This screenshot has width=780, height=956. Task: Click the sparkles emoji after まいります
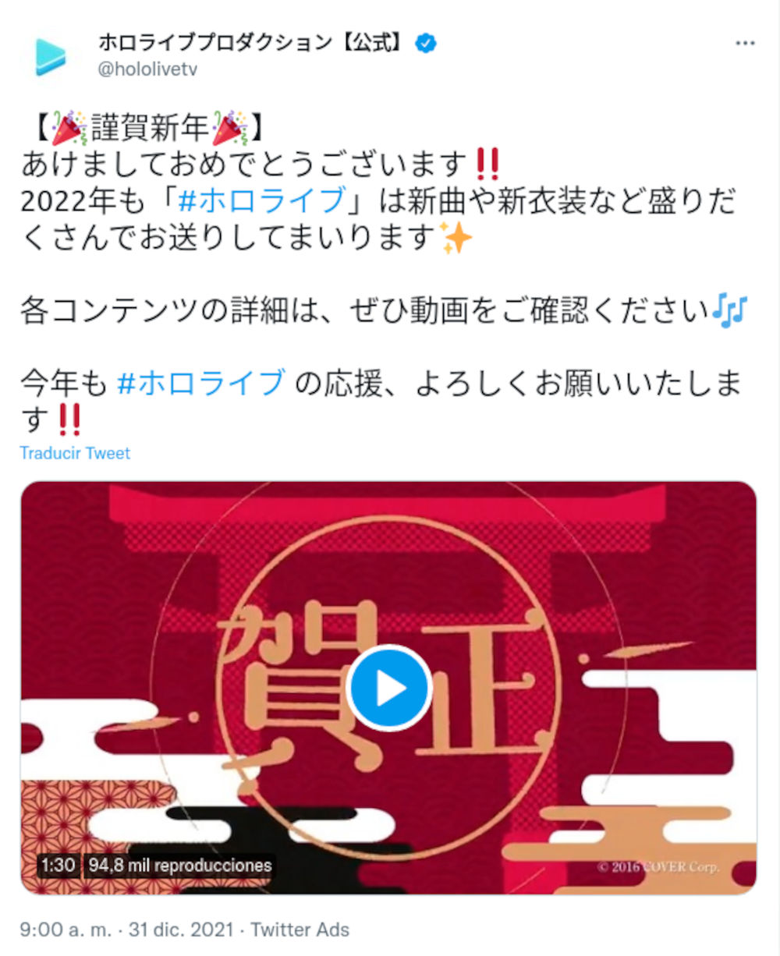[x=456, y=237]
